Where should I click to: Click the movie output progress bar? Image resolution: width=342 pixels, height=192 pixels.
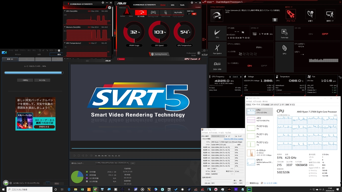point(34,73)
